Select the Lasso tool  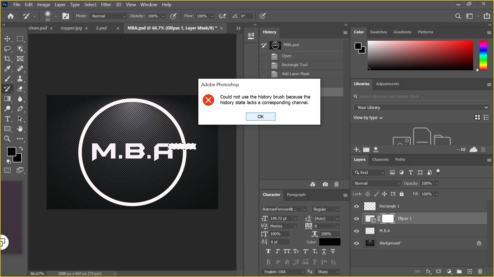7,49
